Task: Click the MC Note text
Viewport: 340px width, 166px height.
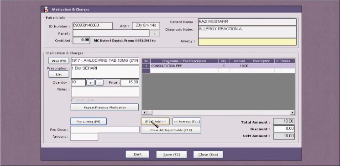Action: (x=125, y=40)
